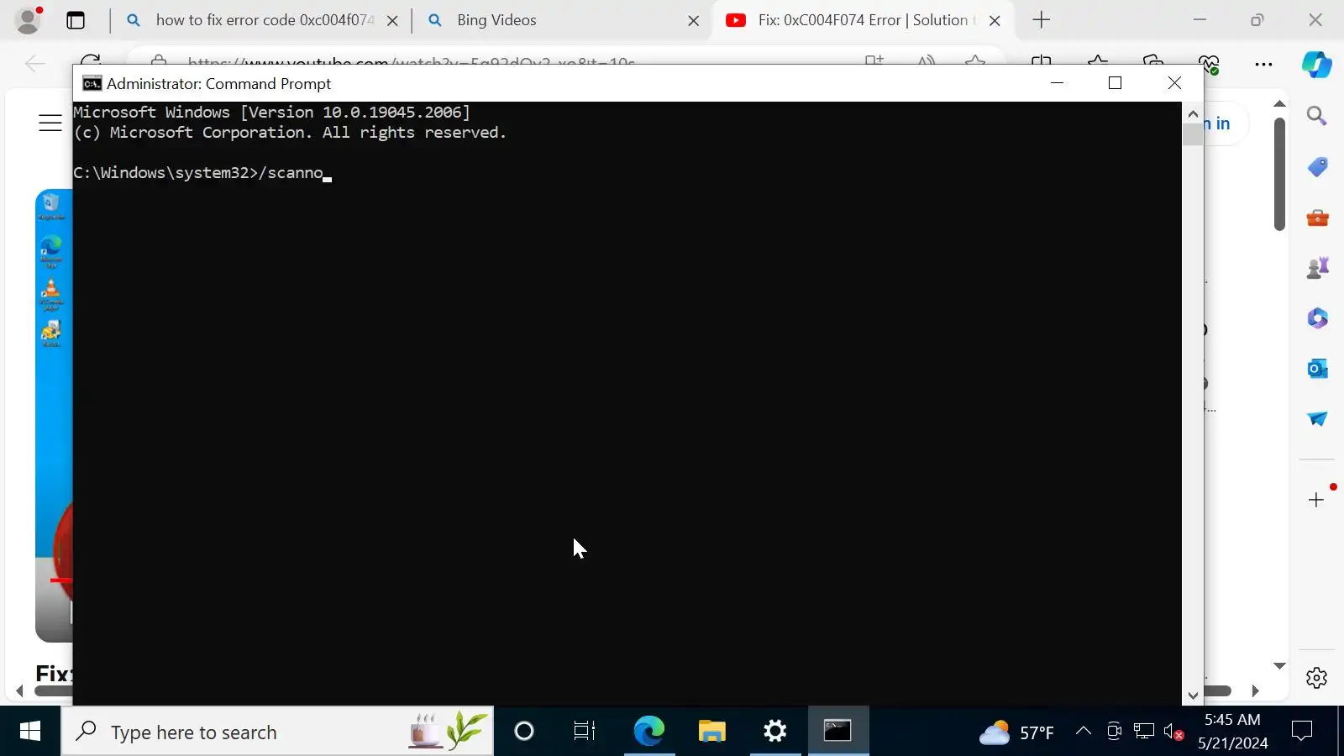Open YouTube hamburger menu behind Command Prompt
Screen dimensions: 1344x756
(x=50, y=123)
